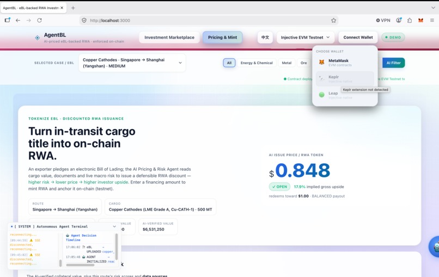Open the browser Extensions puzzle icon
The width and height of the screenshot is (439, 277).
pos(410,21)
